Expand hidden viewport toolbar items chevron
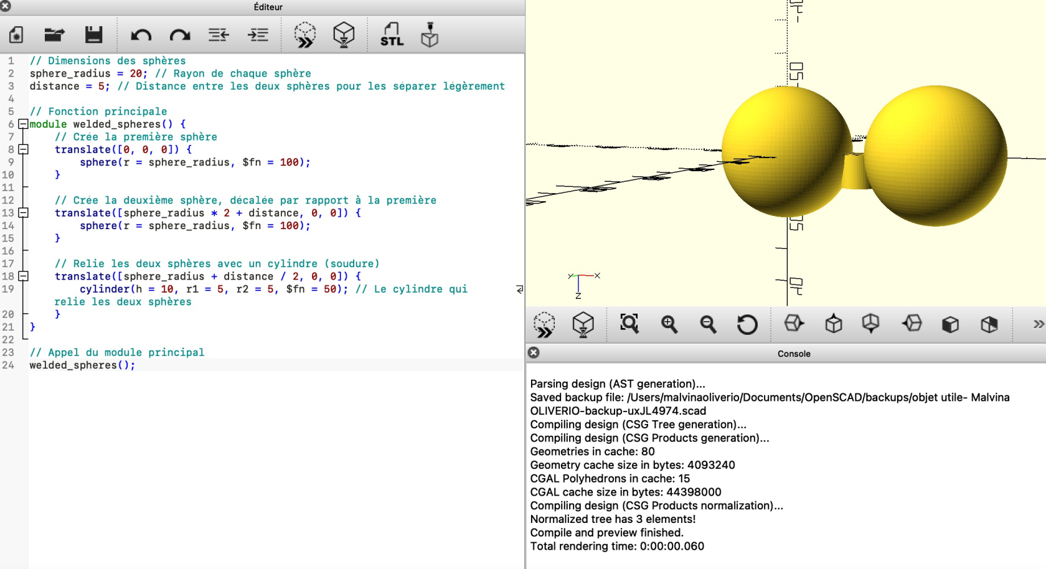 point(1038,324)
